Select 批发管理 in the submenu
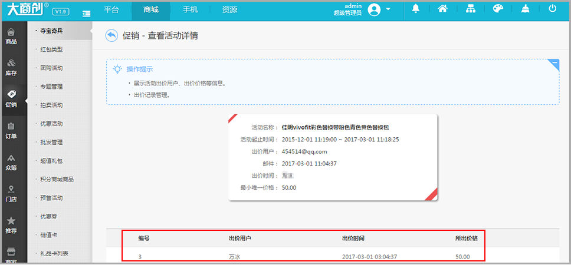This screenshot has height=265, width=571. pyautogui.click(x=51, y=142)
